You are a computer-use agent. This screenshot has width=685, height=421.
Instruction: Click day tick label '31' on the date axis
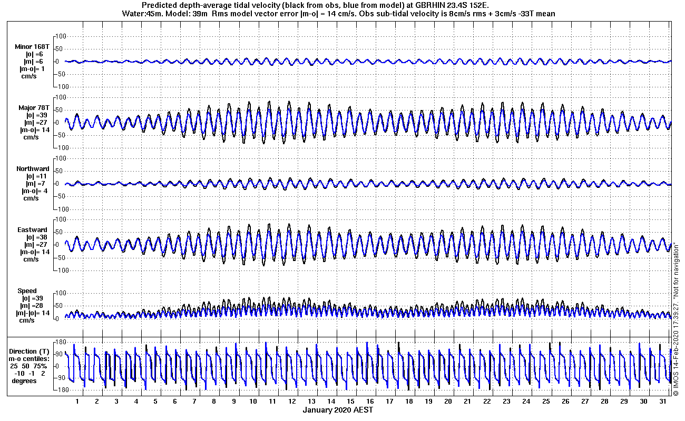(x=662, y=401)
